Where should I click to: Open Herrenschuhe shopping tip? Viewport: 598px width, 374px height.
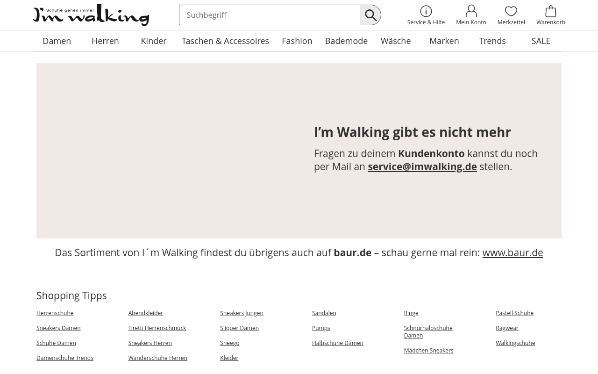[55, 313]
